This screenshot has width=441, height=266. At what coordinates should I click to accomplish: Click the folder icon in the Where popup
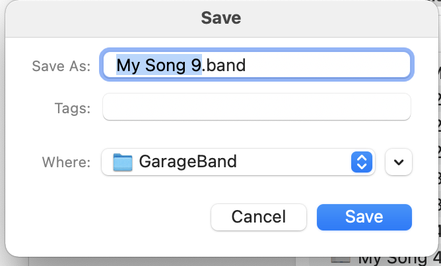click(x=123, y=162)
